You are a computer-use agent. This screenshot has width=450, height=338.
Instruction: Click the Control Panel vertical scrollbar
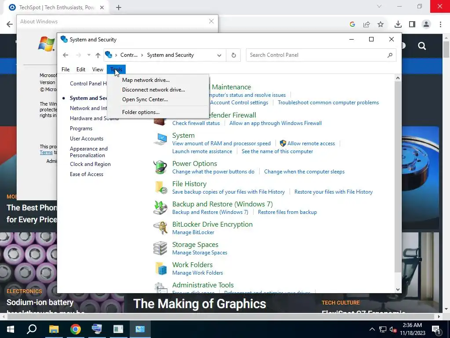click(397, 178)
